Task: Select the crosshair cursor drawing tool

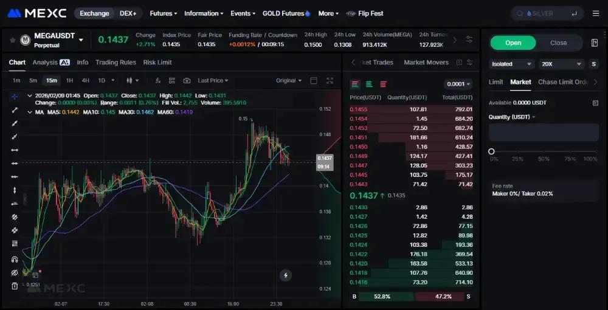Action: point(15,97)
